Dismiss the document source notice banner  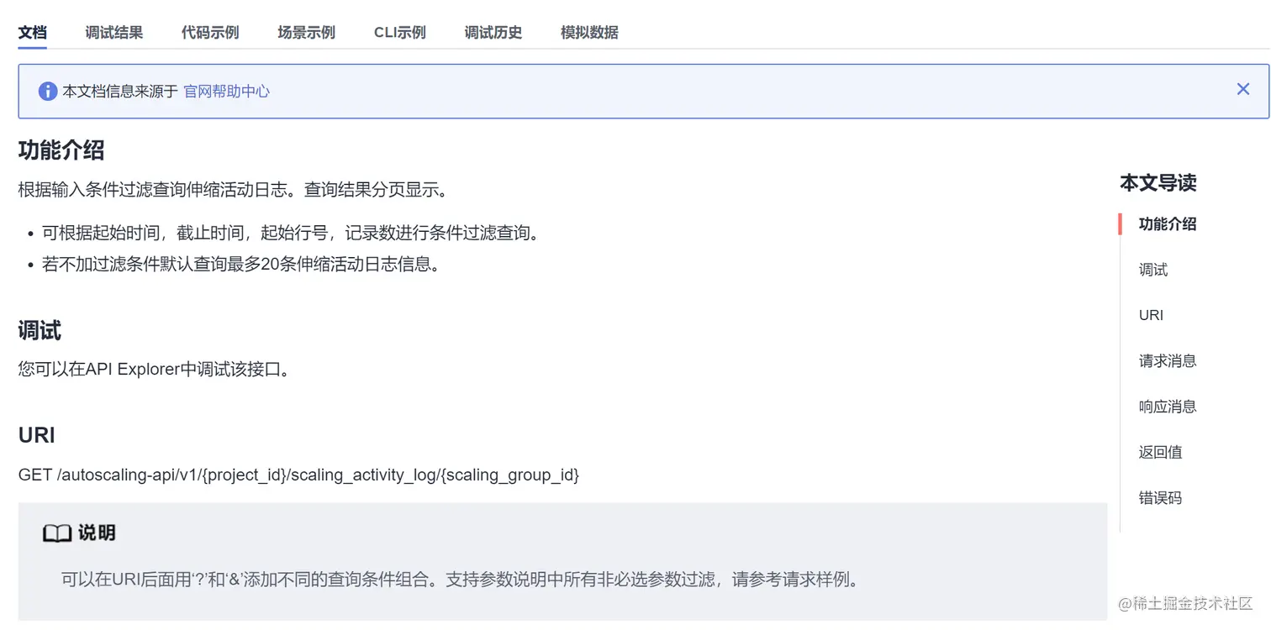[x=1243, y=89]
